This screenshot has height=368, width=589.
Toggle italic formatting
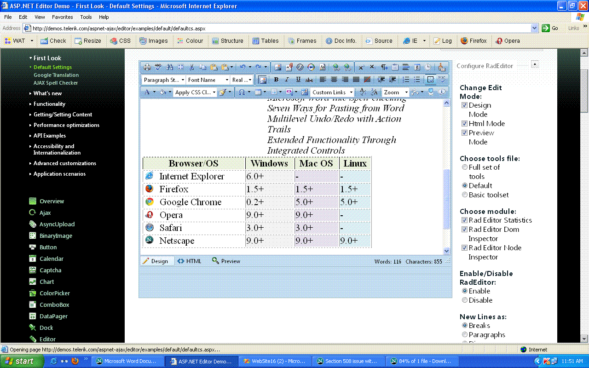click(x=287, y=80)
